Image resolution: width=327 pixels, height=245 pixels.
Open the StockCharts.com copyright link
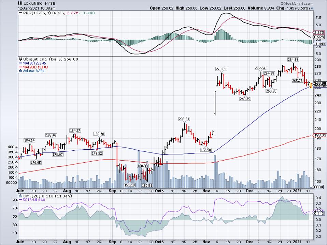[x=297, y=3]
